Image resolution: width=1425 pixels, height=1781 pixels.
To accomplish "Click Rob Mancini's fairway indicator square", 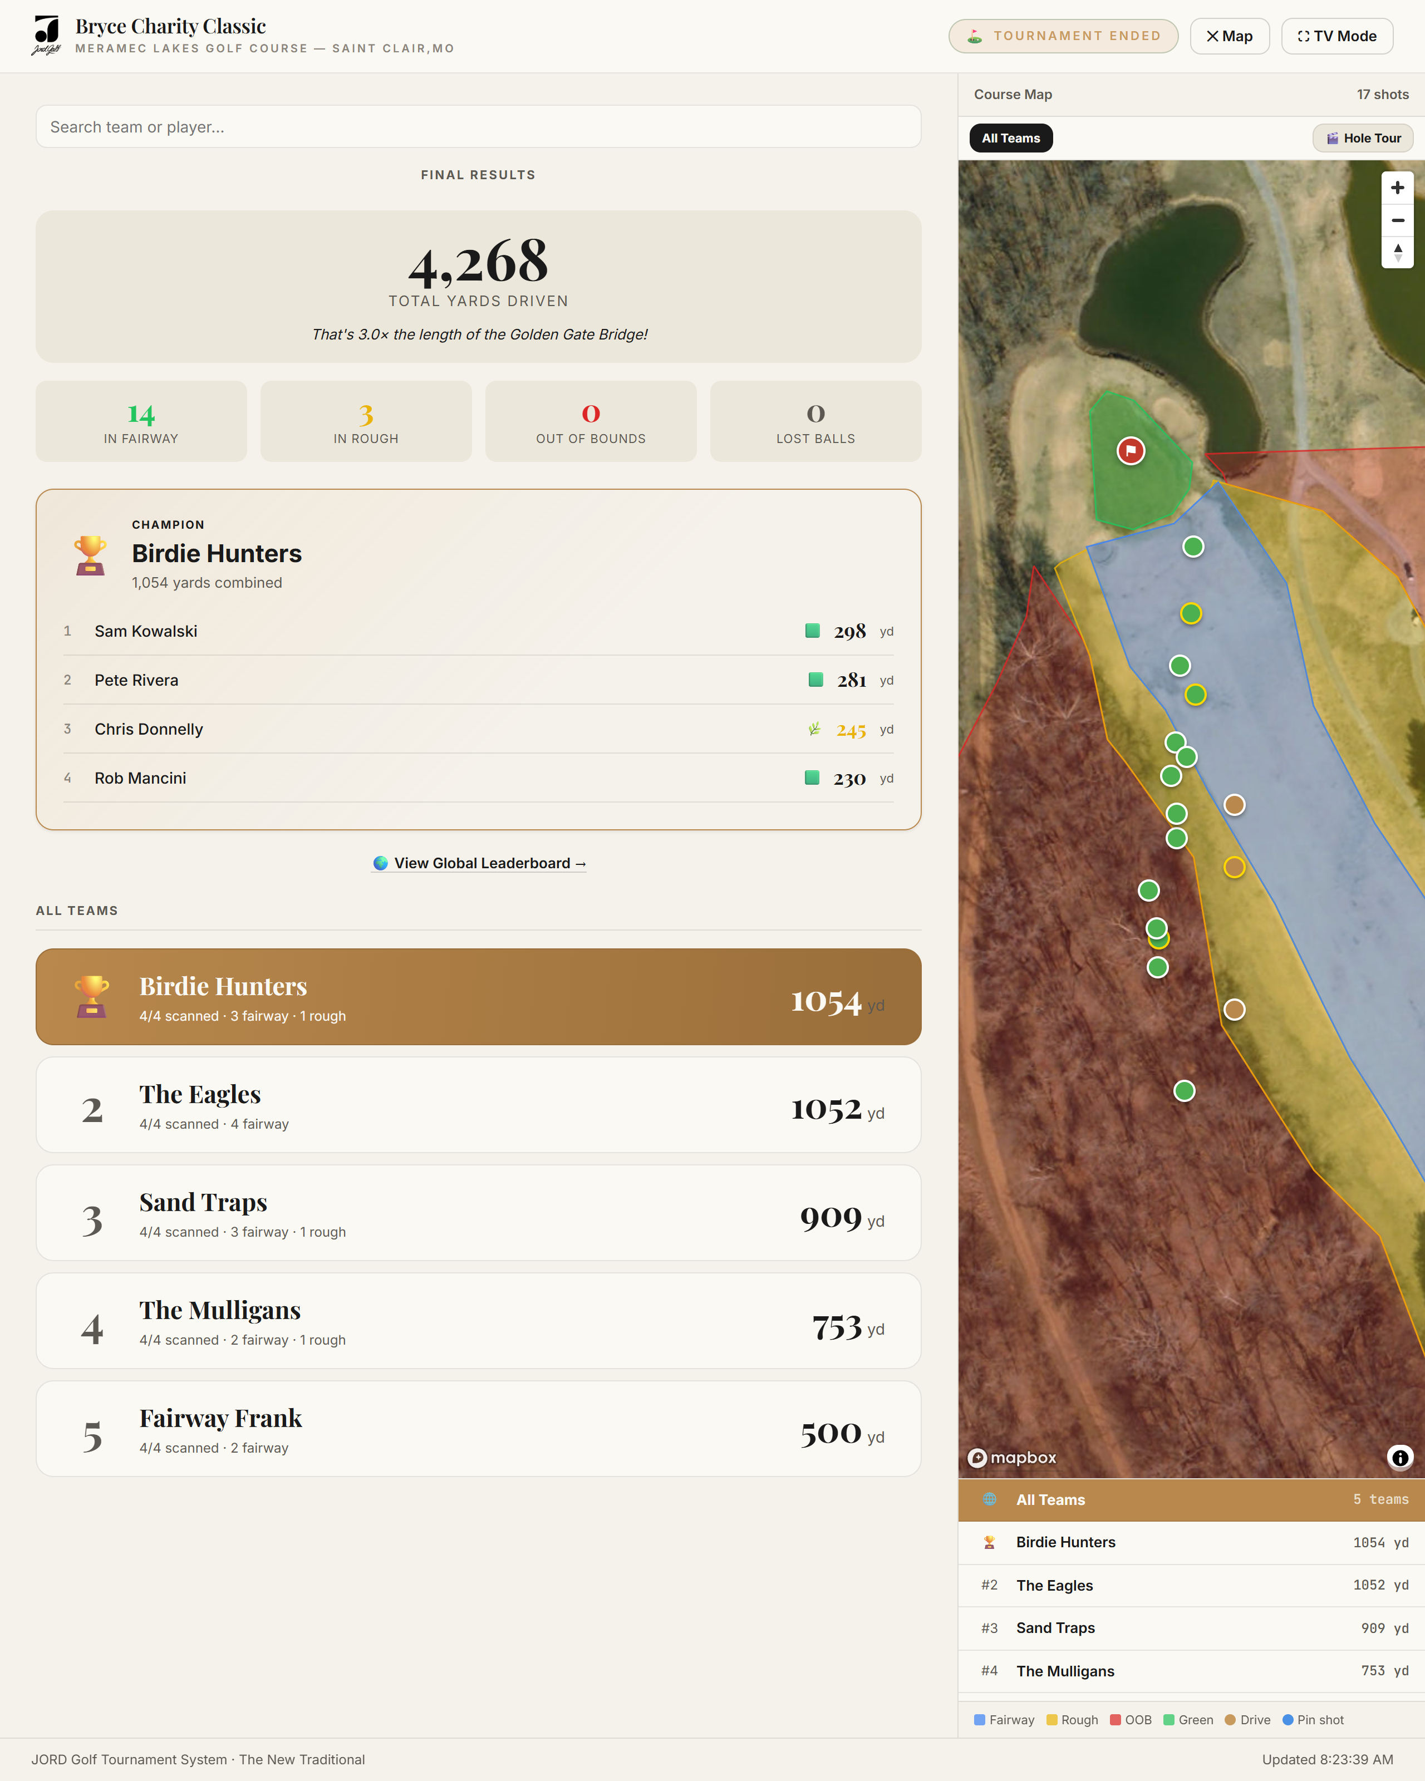I will pos(812,778).
